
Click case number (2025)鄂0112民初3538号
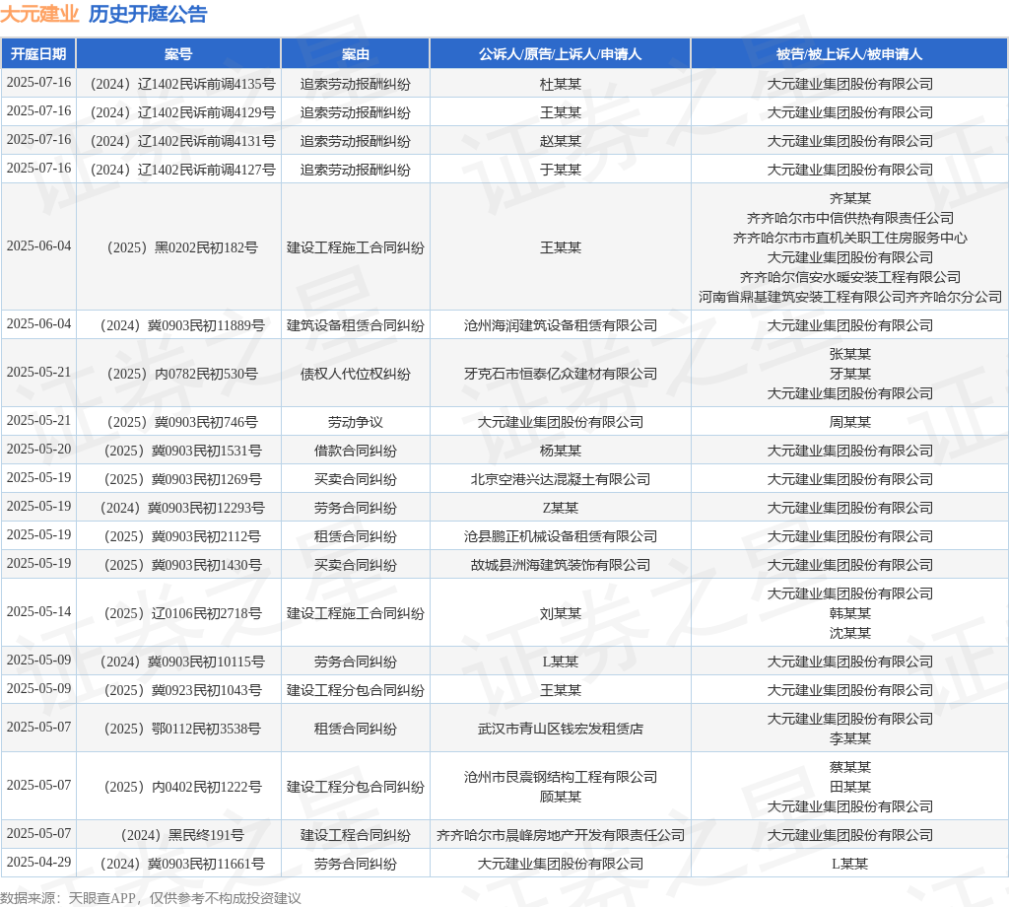(x=182, y=728)
